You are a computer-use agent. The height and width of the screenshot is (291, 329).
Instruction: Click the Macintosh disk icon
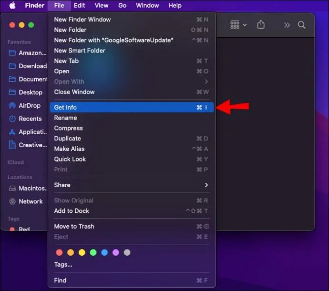tap(12, 188)
